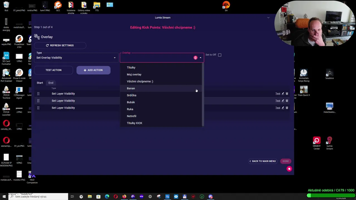Open Advanced Port Scanner shortcut

tap(6, 76)
